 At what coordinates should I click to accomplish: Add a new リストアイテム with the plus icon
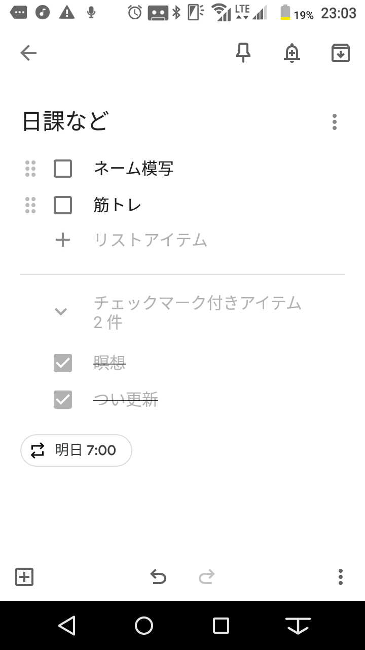point(63,240)
